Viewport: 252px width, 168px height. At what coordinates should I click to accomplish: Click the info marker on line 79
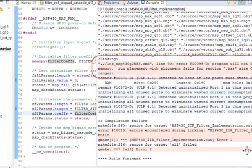pyautogui.click(x=16, y=108)
